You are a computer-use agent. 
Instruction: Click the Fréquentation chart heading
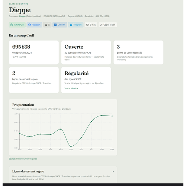tap(23, 105)
